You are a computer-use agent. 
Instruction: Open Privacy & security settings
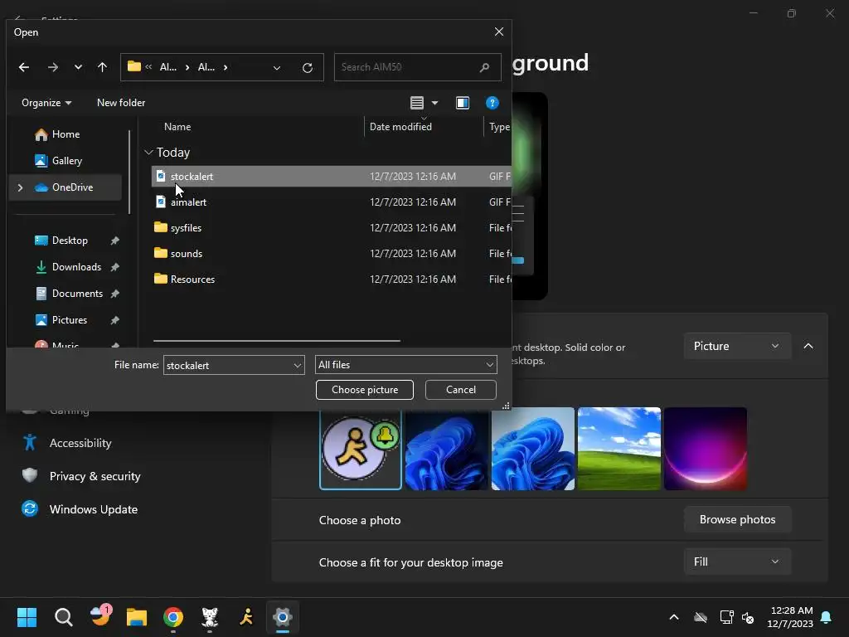coord(95,476)
